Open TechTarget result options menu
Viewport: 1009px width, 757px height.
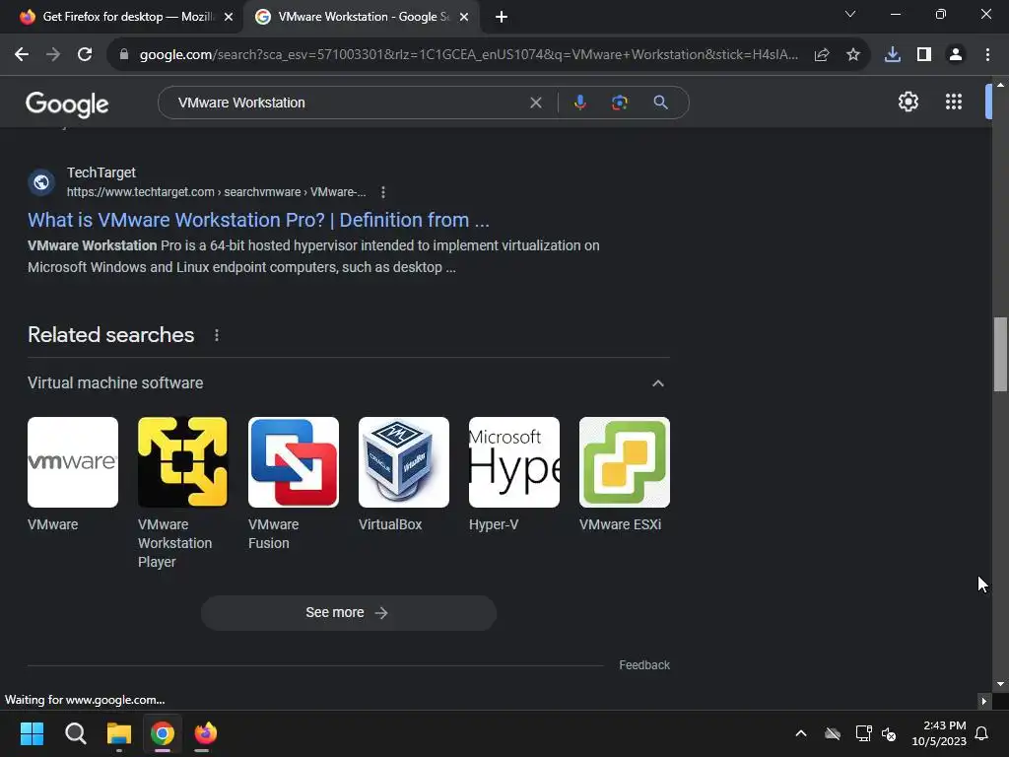click(383, 192)
